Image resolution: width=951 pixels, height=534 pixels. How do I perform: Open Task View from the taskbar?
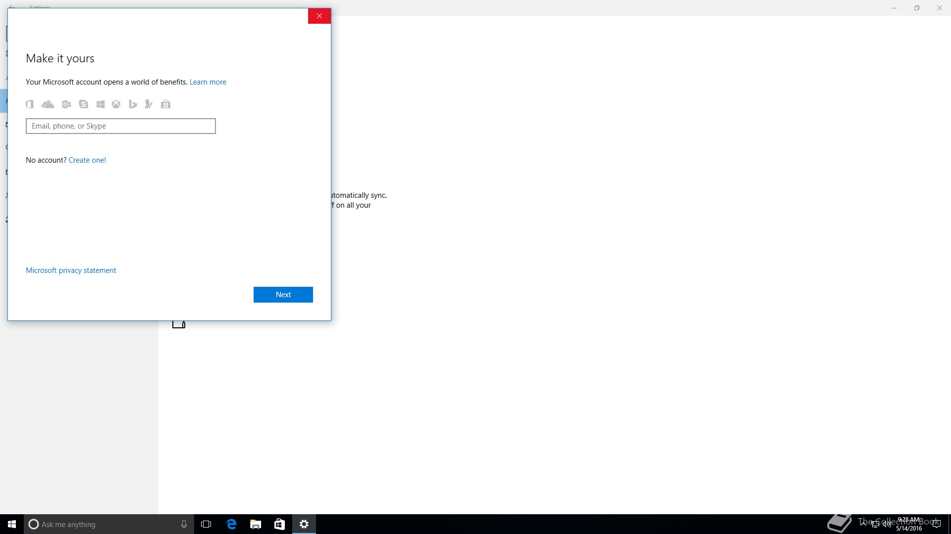[206, 524]
